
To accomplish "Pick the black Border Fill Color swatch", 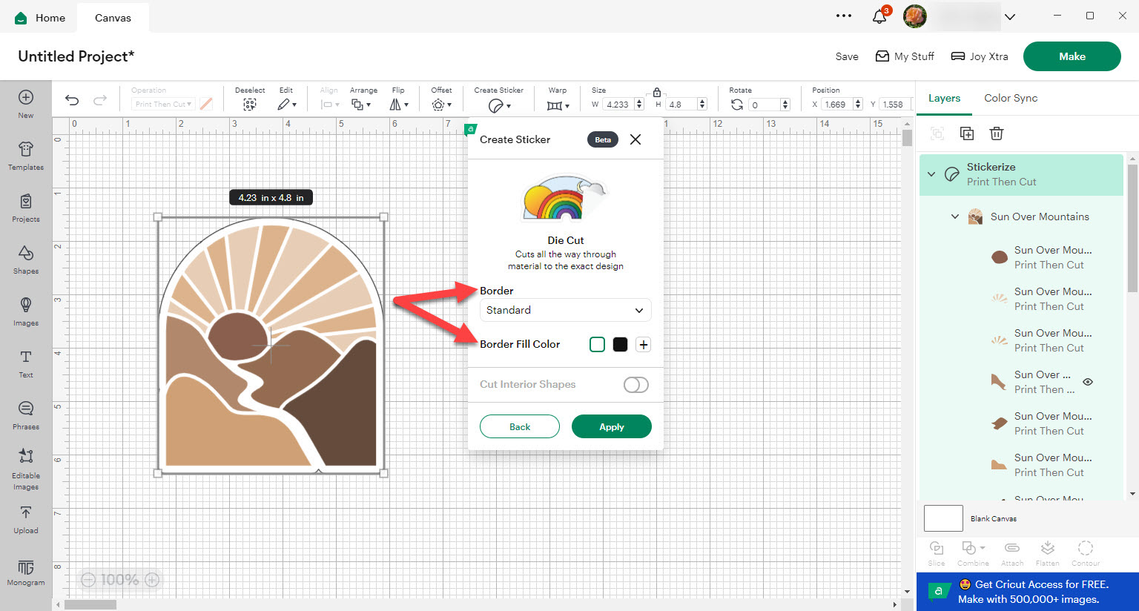I will pyautogui.click(x=620, y=344).
